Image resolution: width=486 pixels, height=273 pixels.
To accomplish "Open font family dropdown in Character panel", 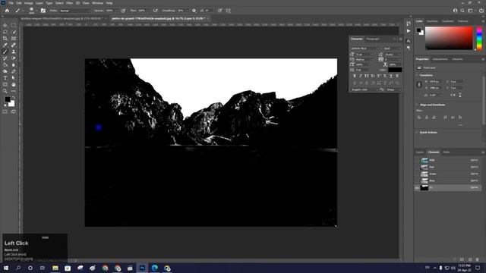I will (365, 49).
